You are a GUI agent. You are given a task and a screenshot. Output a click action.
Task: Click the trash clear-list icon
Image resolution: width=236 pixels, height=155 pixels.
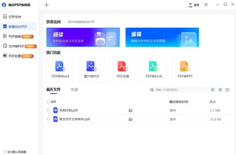pyautogui.click(x=227, y=90)
